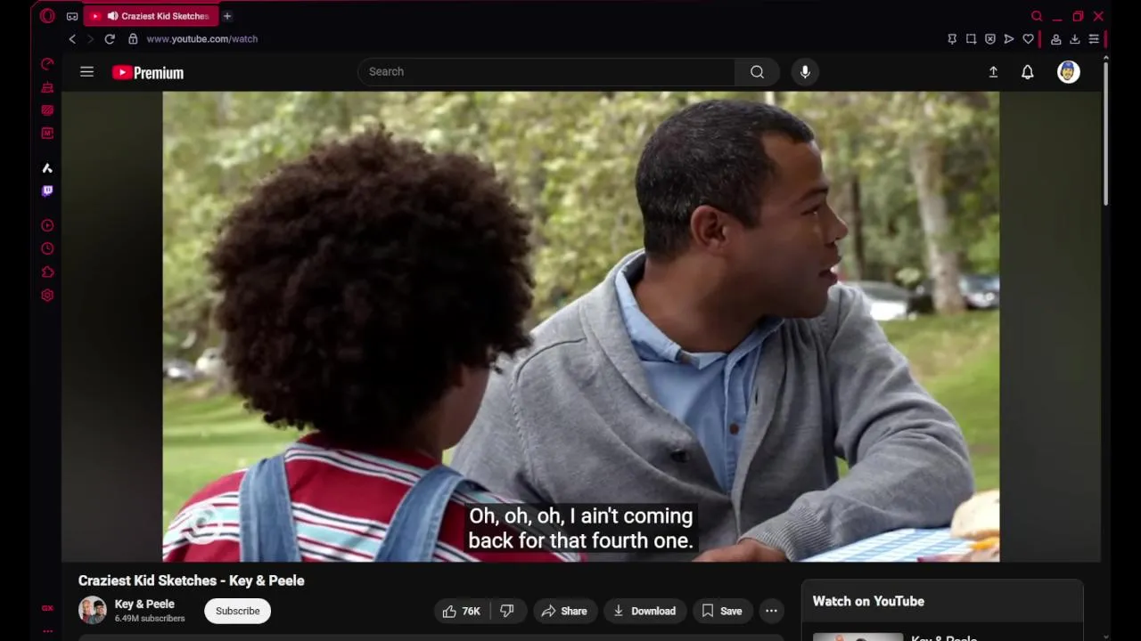Screen dimensions: 1141x641
Task: Open Aria AI in sidebar
Action: pos(47,168)
